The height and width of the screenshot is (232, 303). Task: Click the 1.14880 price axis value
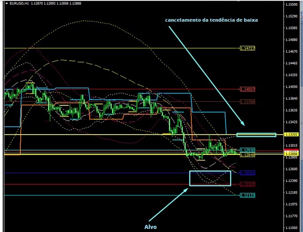tap(292, 40)
